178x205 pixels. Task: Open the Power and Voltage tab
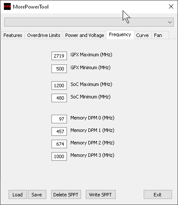pyautogui.click(x=84, y=35)
